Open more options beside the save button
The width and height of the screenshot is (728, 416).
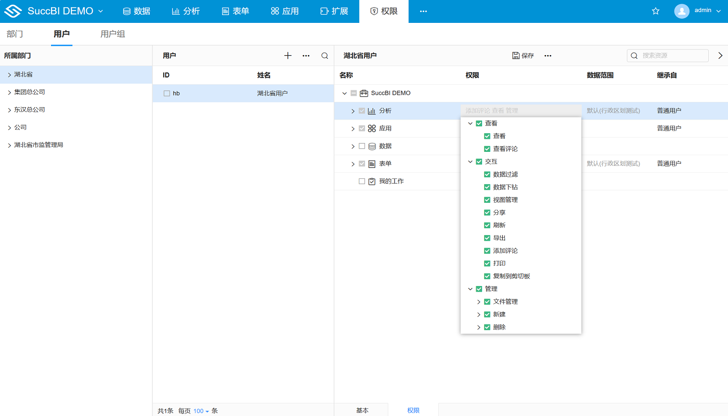548,56
